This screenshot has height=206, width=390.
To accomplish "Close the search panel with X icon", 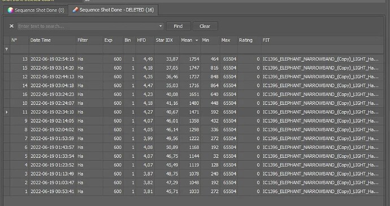I will pos(11,26).
